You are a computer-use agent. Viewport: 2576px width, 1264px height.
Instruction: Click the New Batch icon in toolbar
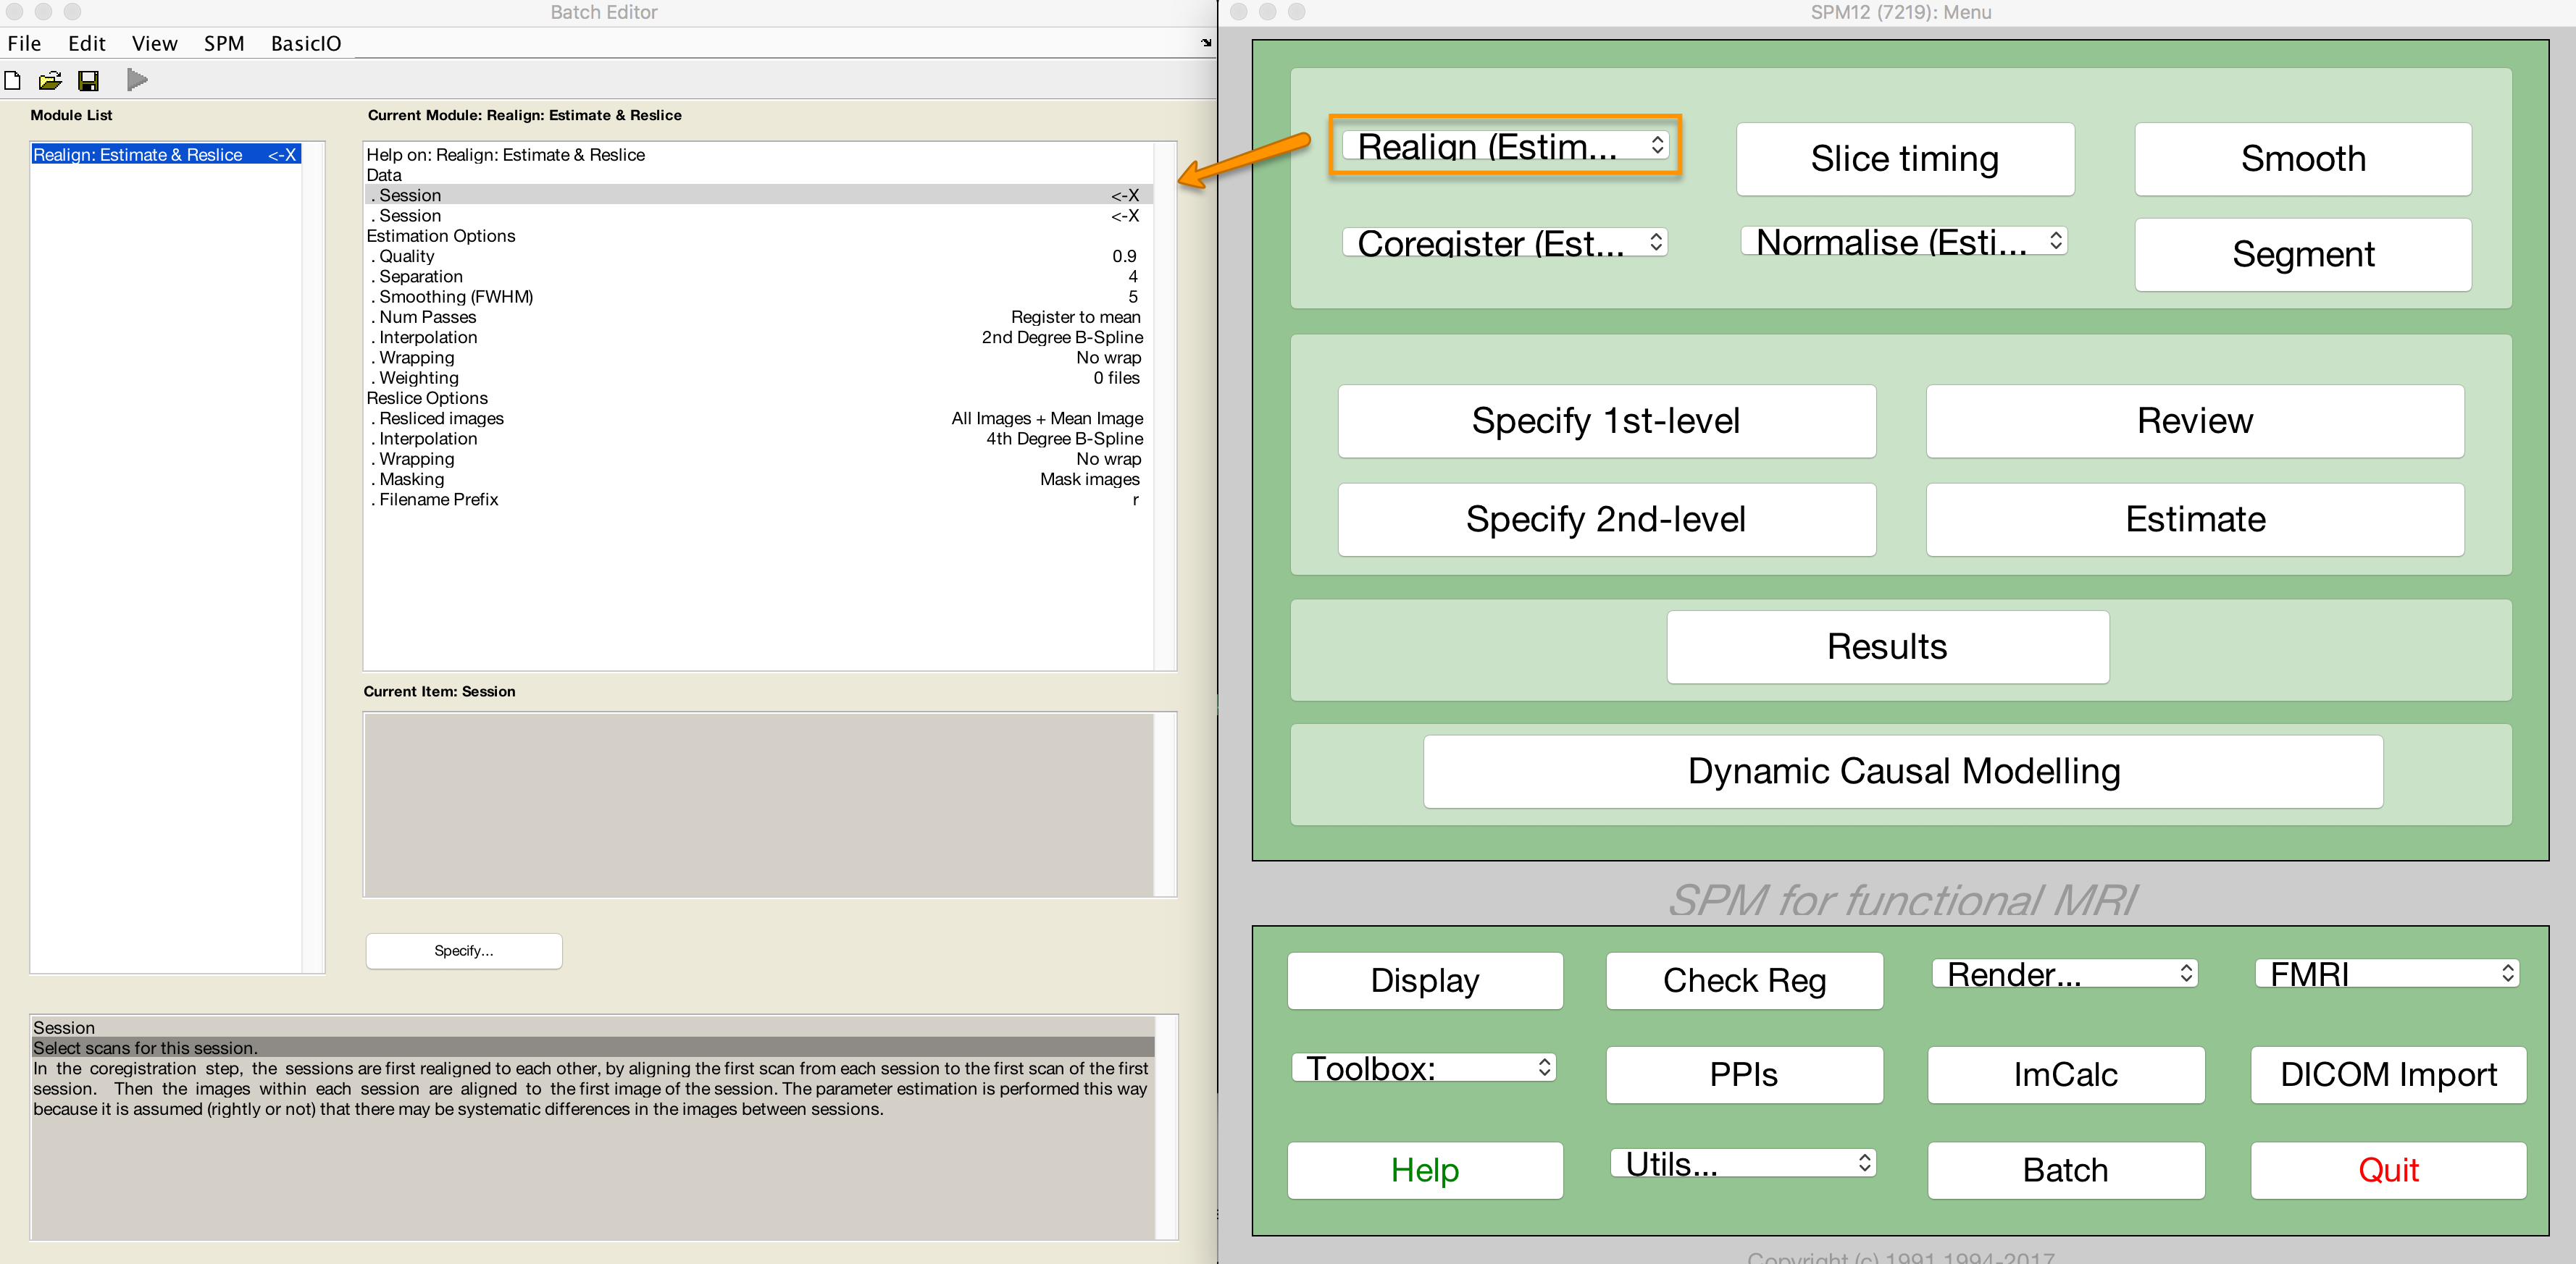[x=13, y=80]
